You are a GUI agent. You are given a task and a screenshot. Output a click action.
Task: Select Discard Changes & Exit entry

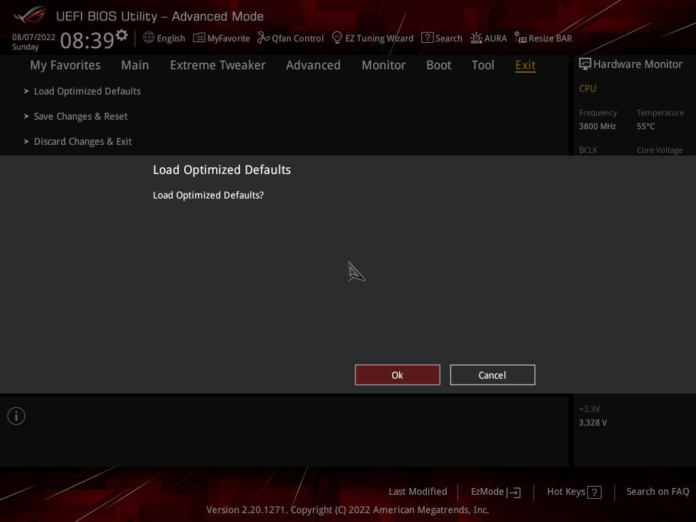82,141
